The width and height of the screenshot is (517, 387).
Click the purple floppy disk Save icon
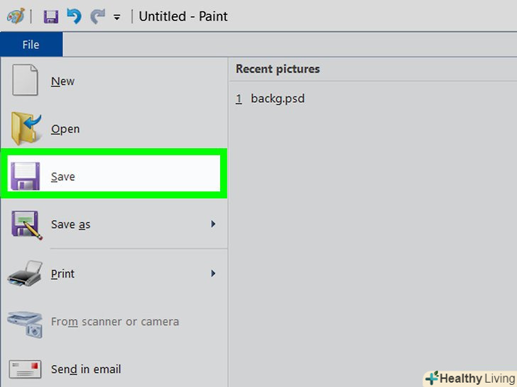tap(25, 176)
